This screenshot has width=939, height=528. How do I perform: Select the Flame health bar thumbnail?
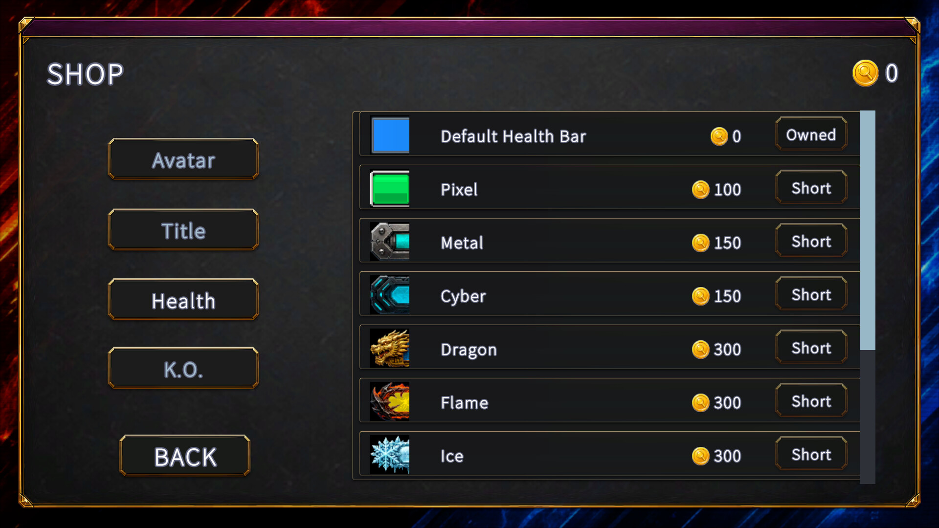[x=390, y=401]
